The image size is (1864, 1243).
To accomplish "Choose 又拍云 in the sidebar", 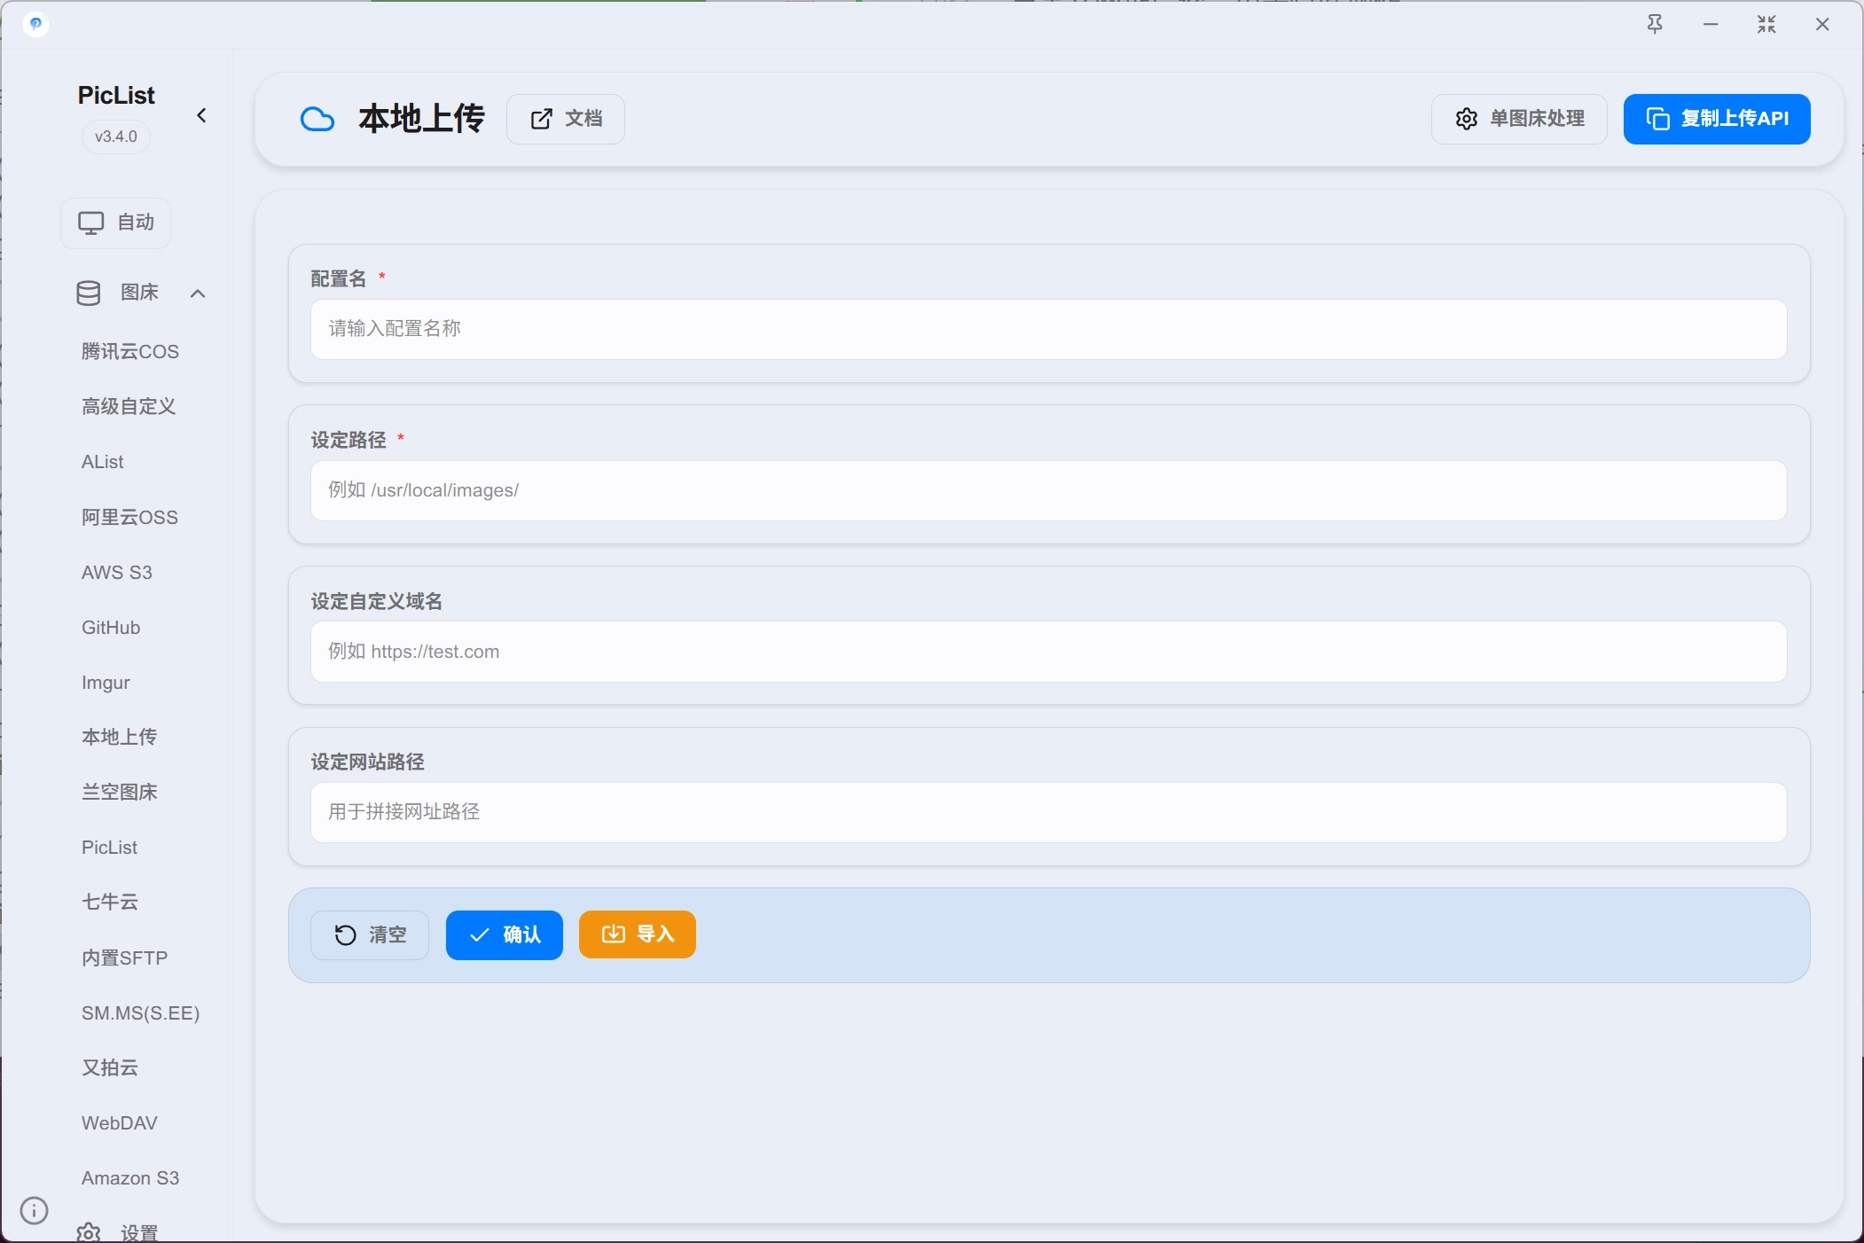I will [110, 1068].
